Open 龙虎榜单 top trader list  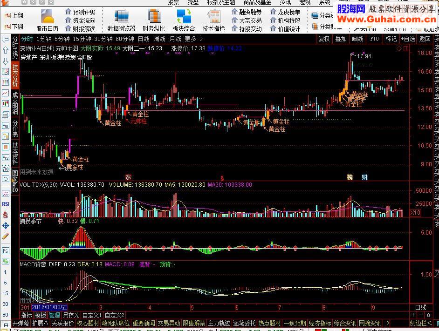(285, 12)
